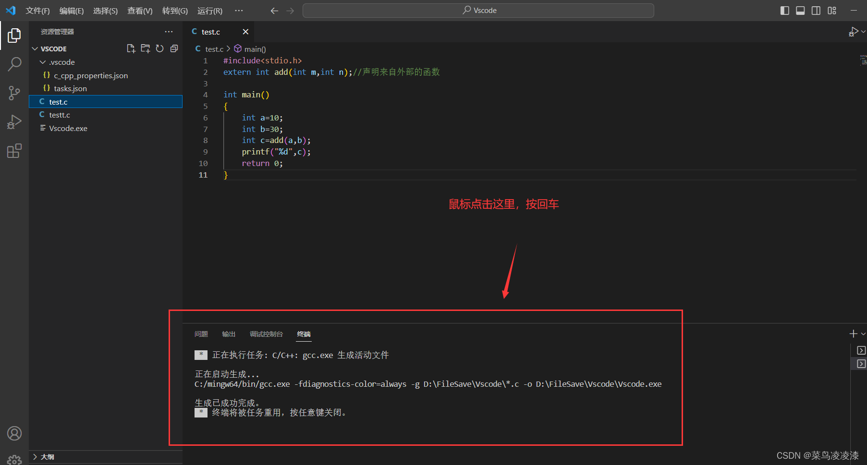This screenshot has width=867, height=465.
Task: Click the 'extern int add' declaration line
Action: (x=331, y=72)
